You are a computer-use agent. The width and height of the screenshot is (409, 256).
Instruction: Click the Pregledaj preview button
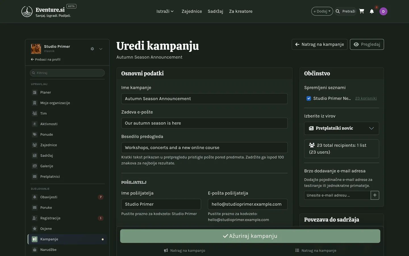pyautogui.click(x=367, y=44)
